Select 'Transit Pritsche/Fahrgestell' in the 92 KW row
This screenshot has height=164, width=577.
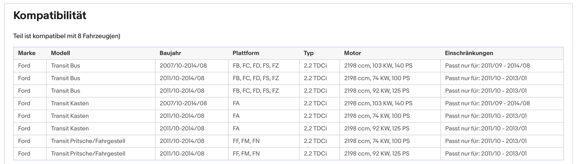pos(88,154)
